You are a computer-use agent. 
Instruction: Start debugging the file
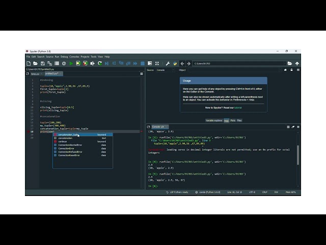pos(107,63)
